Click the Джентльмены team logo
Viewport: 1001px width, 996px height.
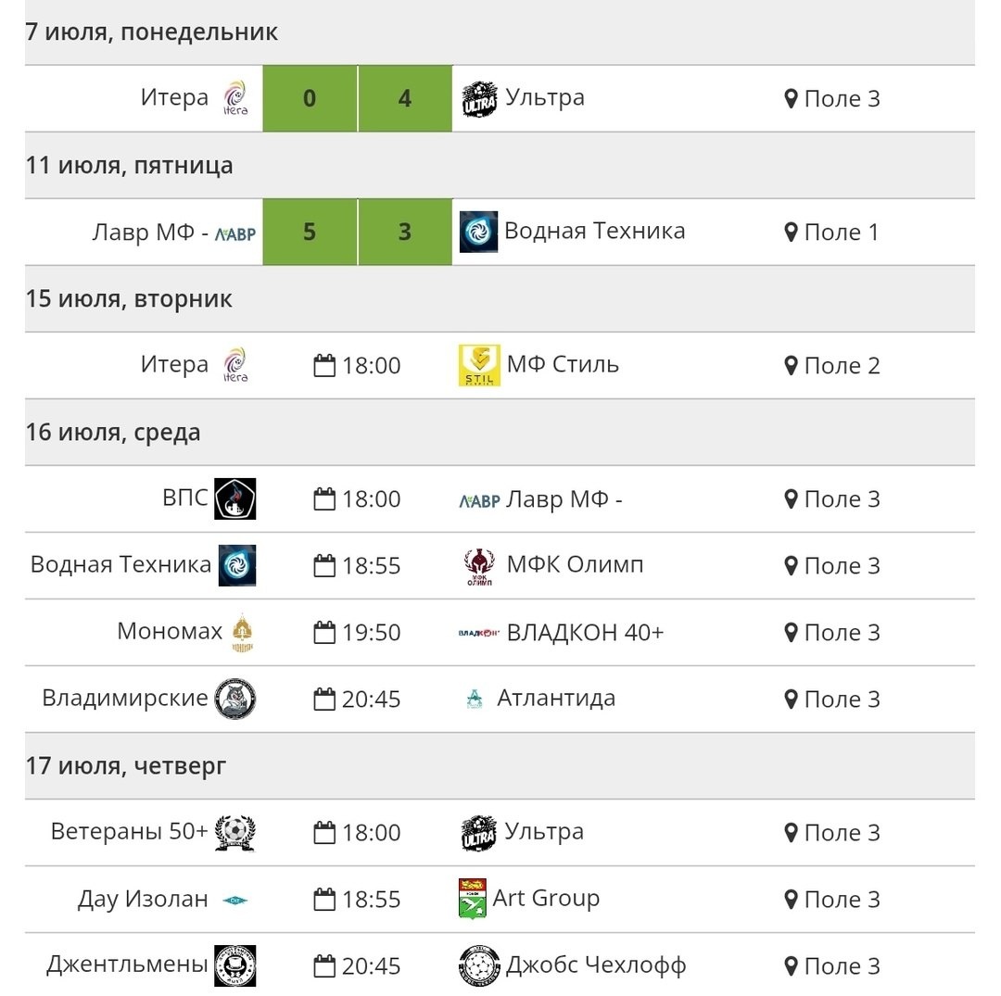click(234, 966)
